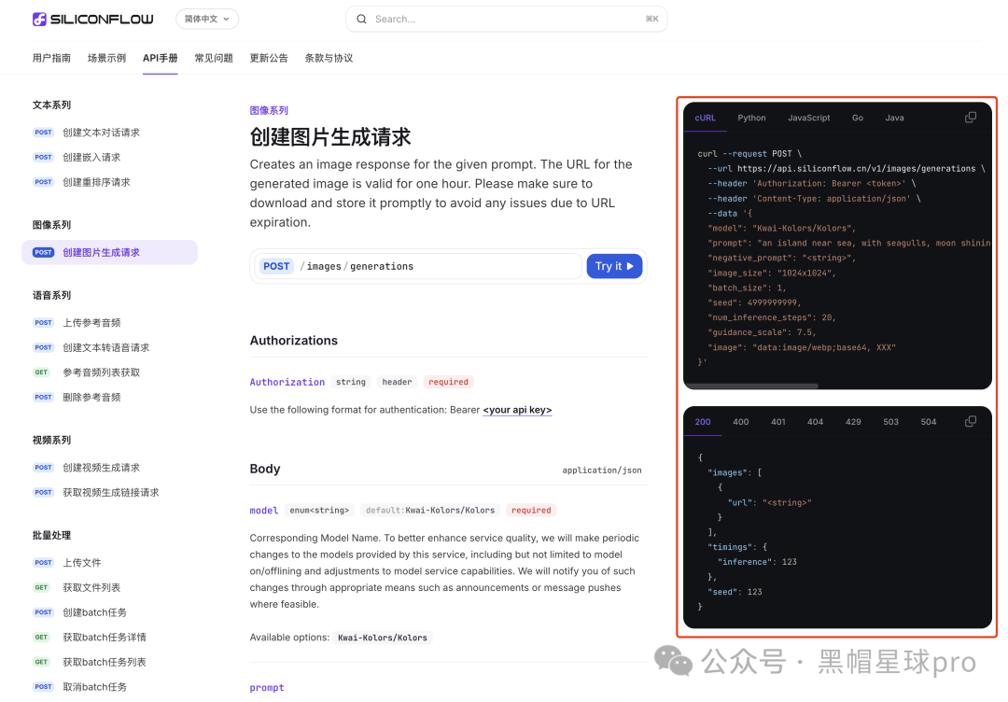1008x702 pixels.
Task: Copy the 200 response JSON sample
Action: pyautogui.click(x=971, y=422)
